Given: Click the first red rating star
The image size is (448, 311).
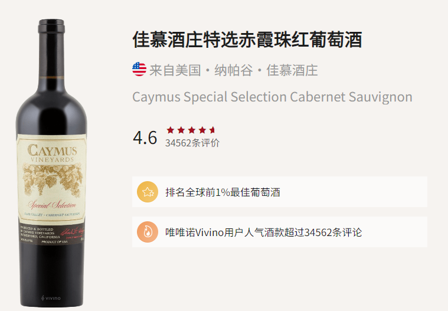Looking at the screenshot, I should [171, 130].
